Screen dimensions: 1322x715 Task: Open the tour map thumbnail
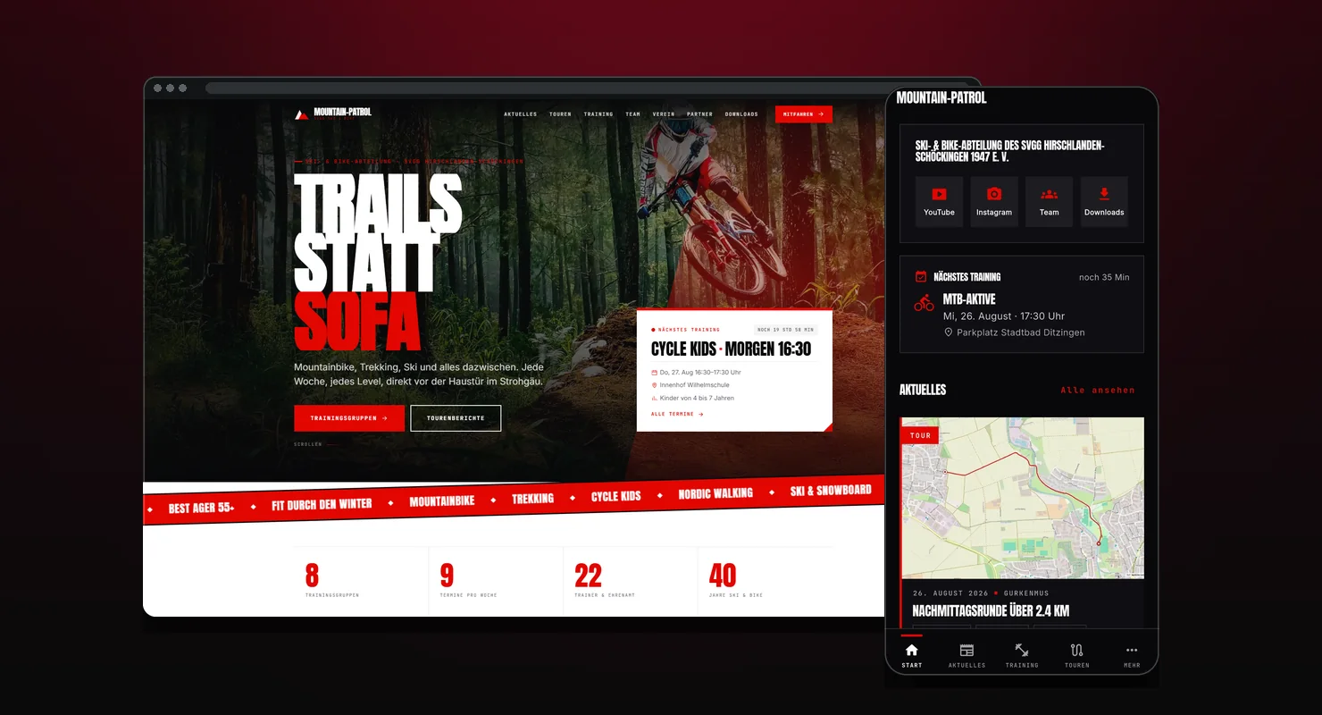[x=1022, y=498]
